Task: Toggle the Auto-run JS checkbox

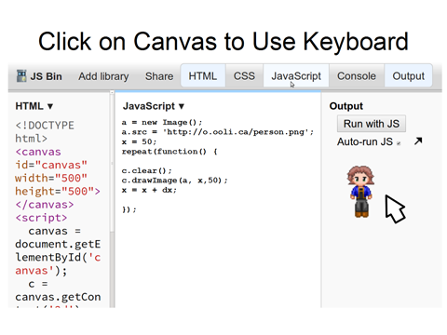Action: point(399,143)
